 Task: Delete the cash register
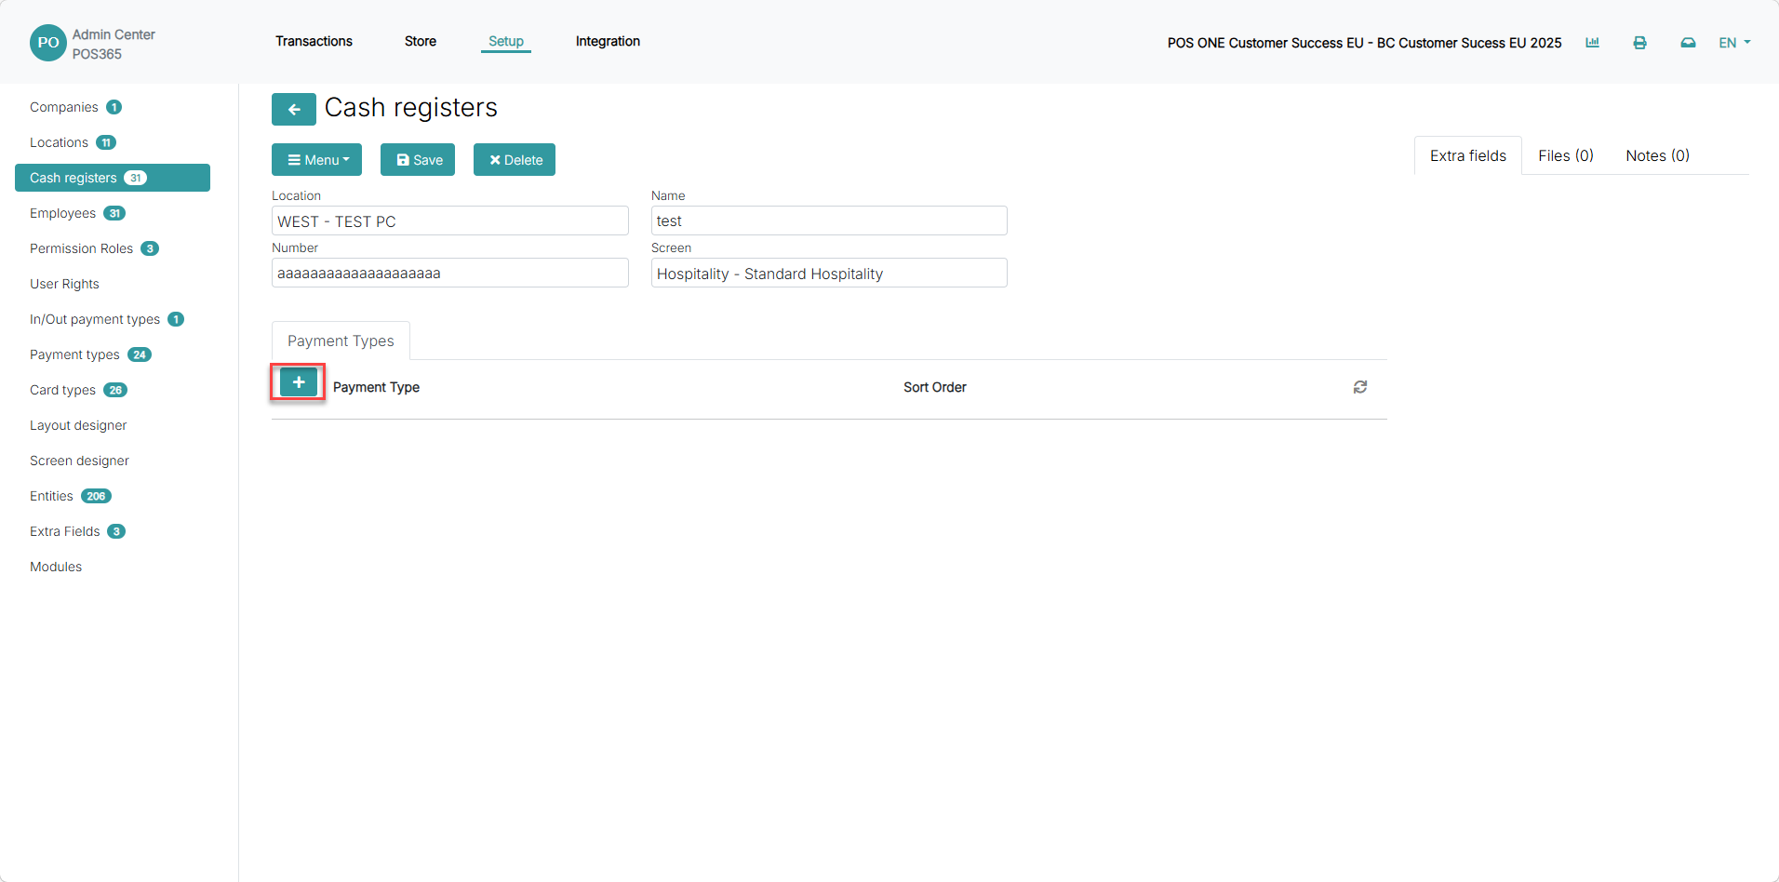click(x=515, y=160)
